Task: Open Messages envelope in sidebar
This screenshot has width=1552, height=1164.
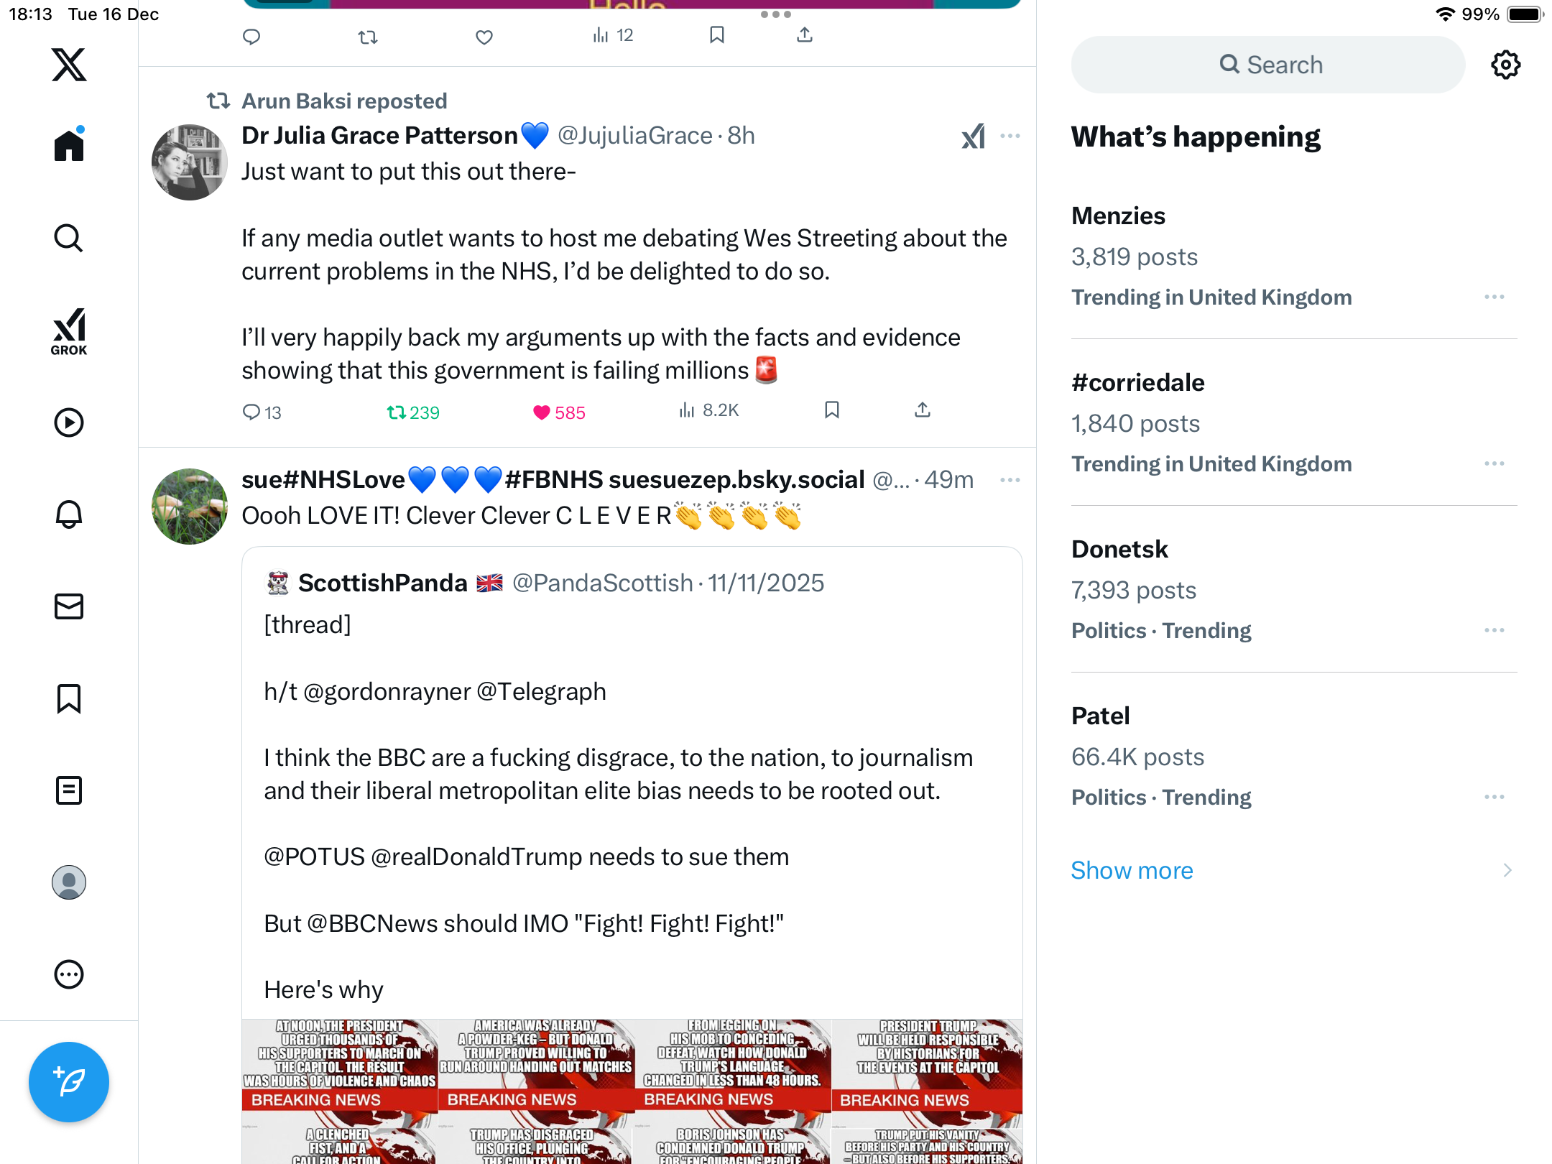Action: pyautogui.click(x=69, y=606)
